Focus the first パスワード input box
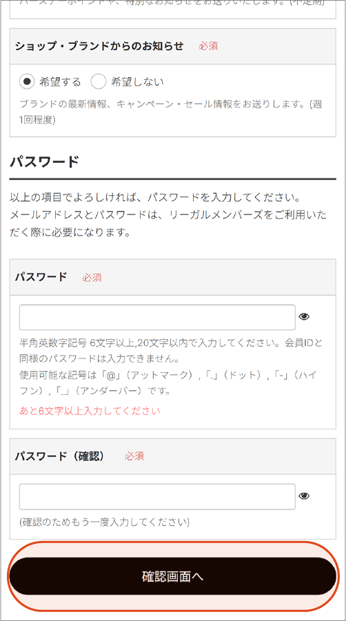The height and width of the screenshot is (621, 346). tap(157, 317)
